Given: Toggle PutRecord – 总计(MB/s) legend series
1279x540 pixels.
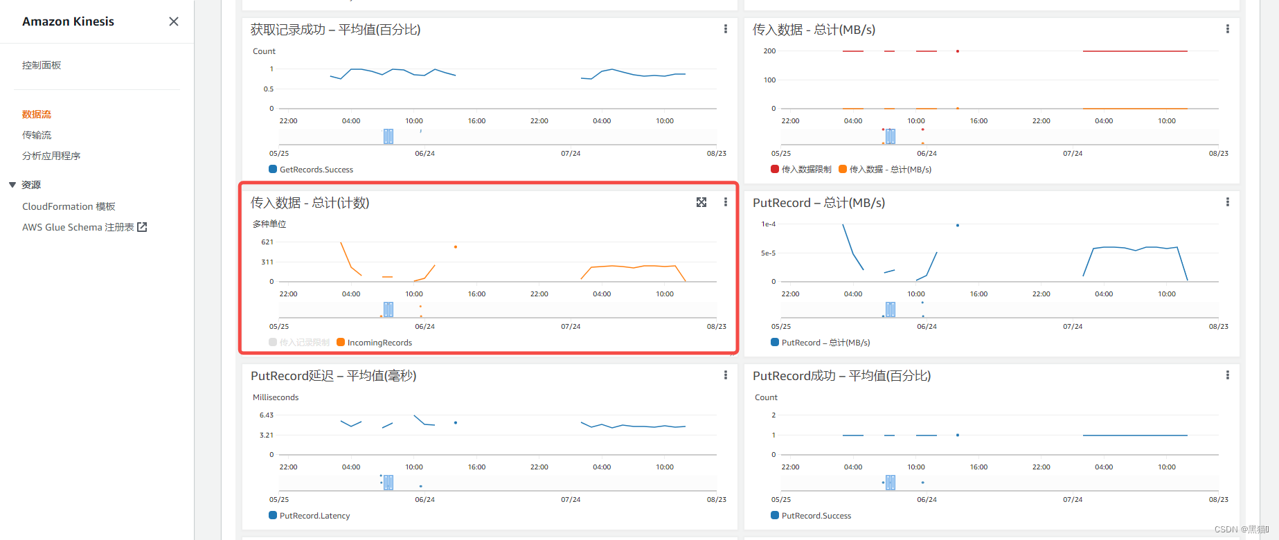Looking at the screenshot, I should [x=821, y=343].
